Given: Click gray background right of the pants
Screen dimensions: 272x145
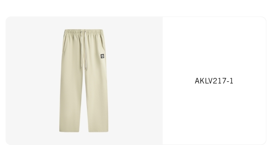Looking at the screenshot, I should tap(136, 81).
